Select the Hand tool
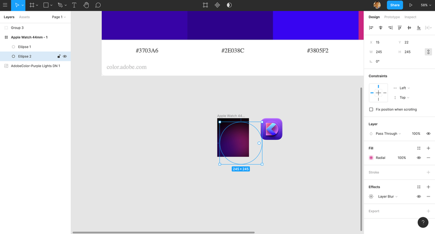Screen dimensions: 435x234 (87, 5)
